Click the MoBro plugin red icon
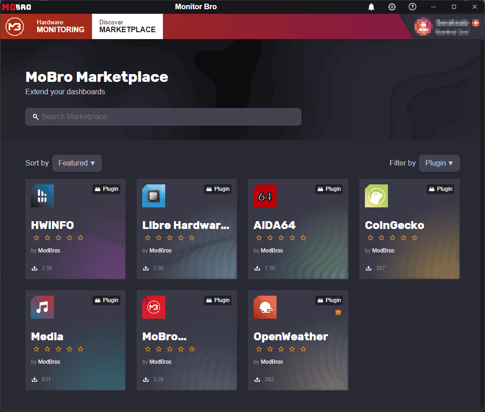This screenshot has height=412, width=485. click(x=154, y=307)
